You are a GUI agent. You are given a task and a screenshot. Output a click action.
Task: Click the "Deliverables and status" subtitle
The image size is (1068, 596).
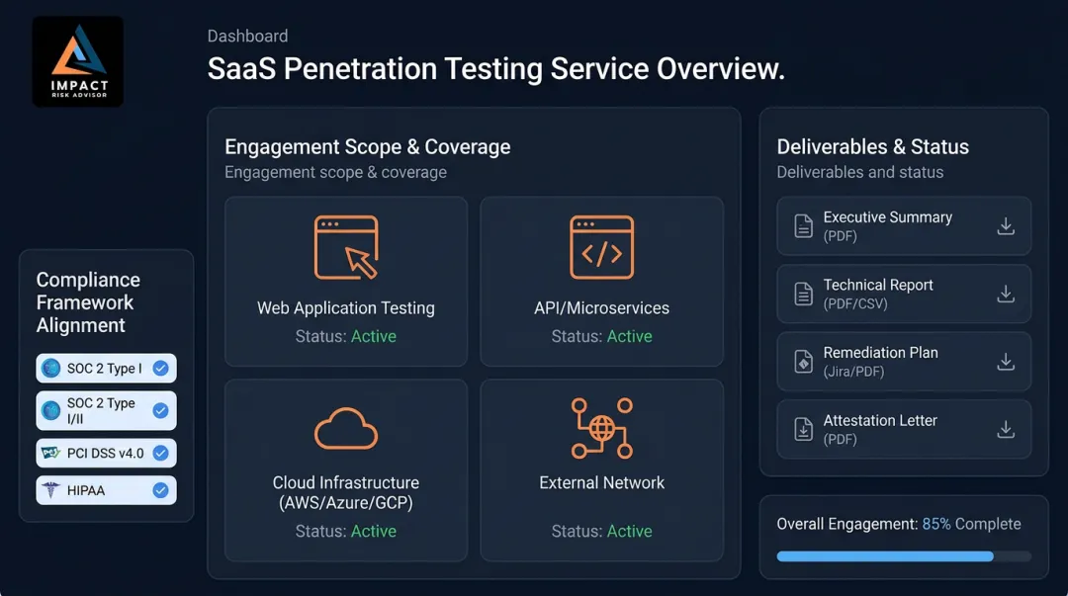[860, 172]
